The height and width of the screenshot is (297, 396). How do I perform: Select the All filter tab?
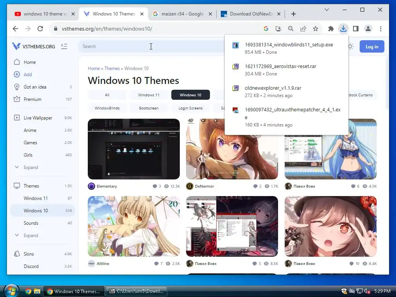[x=107, y=95]
